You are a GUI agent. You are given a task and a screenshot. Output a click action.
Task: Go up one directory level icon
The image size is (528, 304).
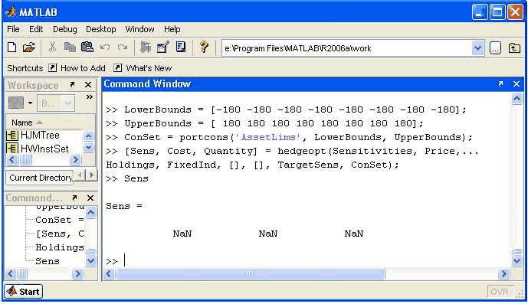pos(514,48)
